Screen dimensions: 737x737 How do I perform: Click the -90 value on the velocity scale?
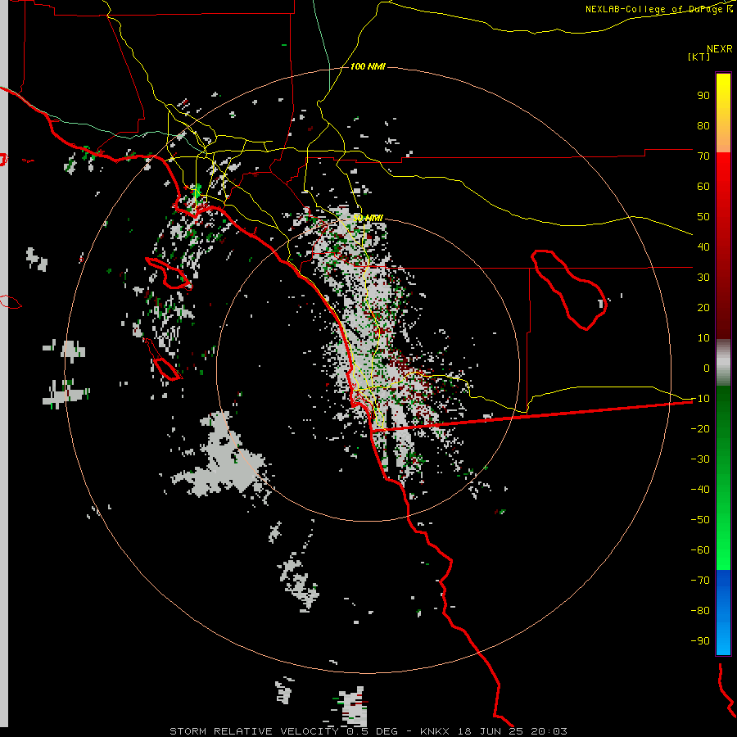coord(700,641)
